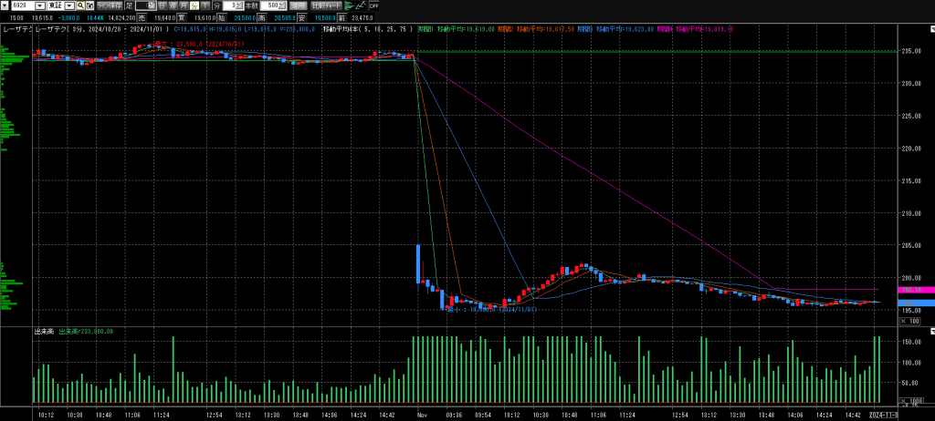Click the 適用 apply button

tap(298, 5)
